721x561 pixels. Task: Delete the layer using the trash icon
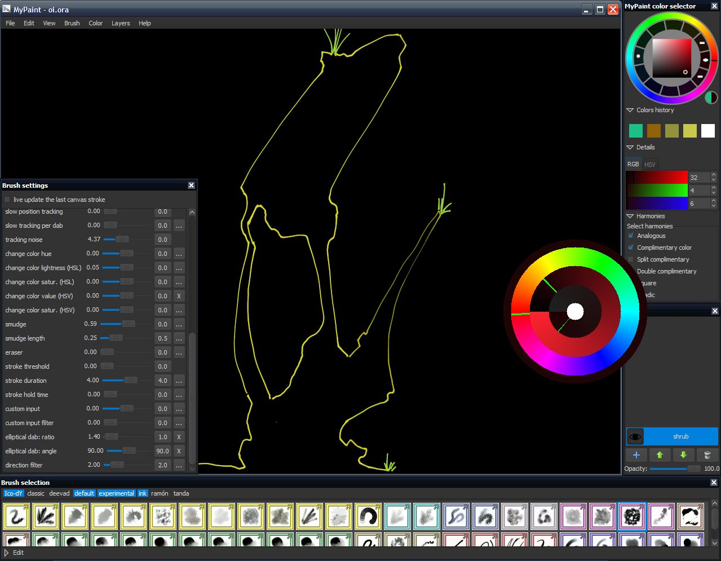pos(707,455)
